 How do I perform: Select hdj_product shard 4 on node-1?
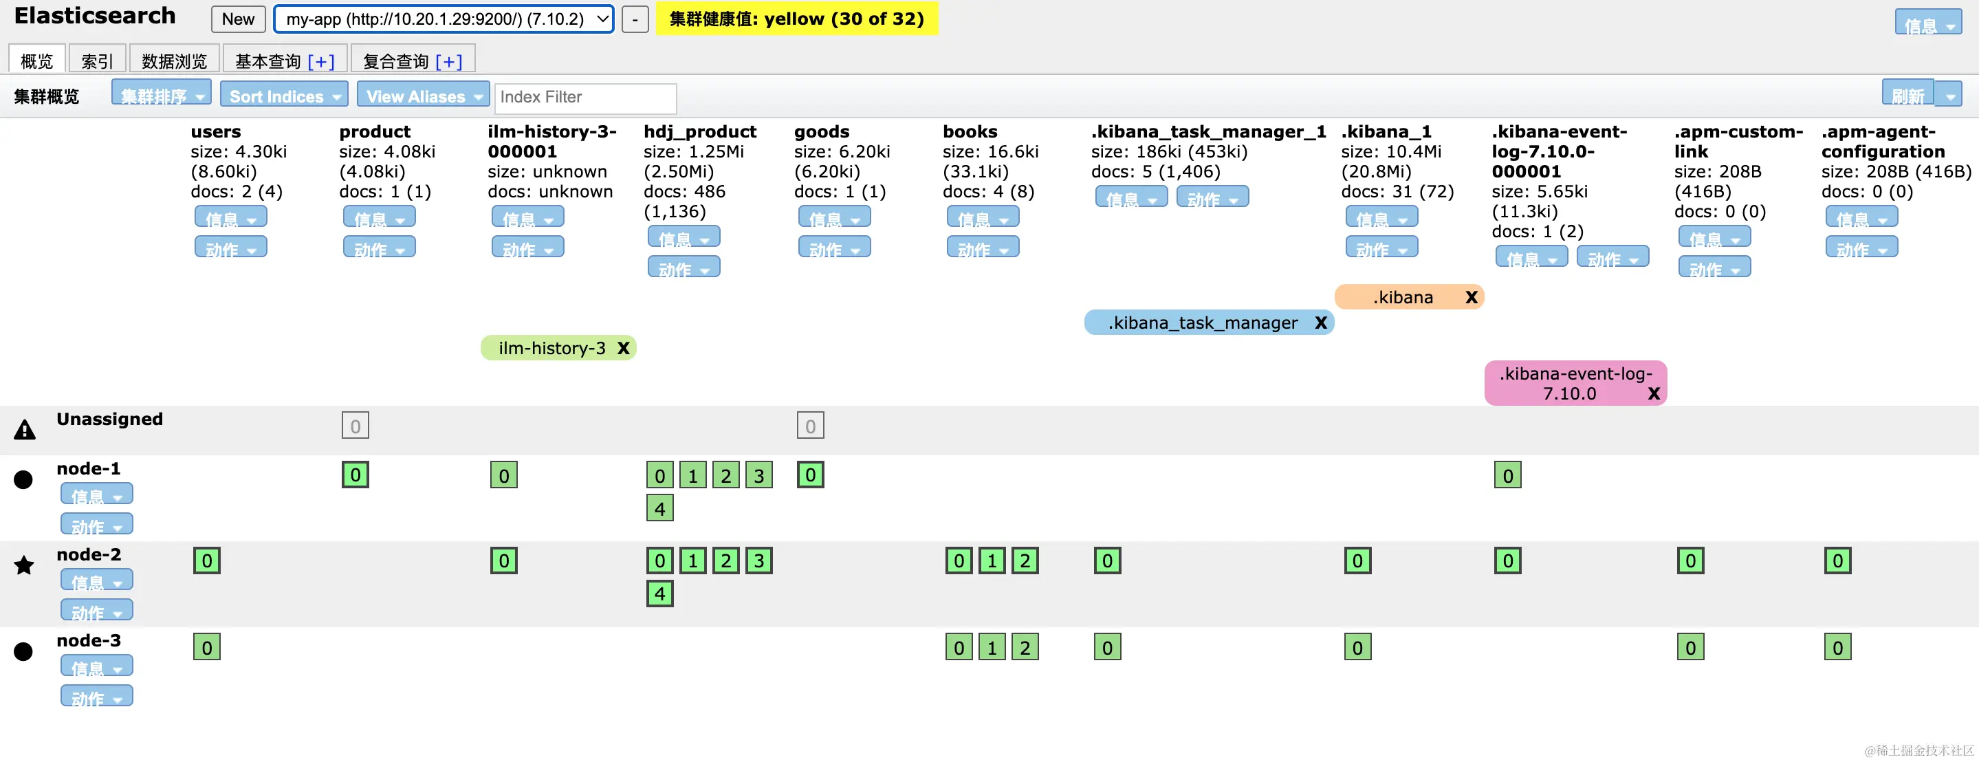[x=659, y=508]
